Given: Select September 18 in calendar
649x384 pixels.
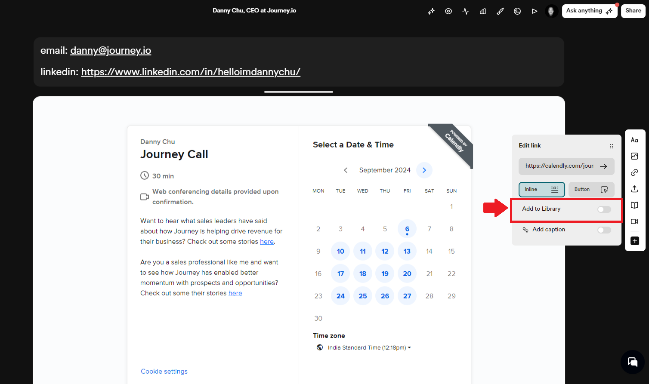Looking at the screenshot, I should click(363, 274).
